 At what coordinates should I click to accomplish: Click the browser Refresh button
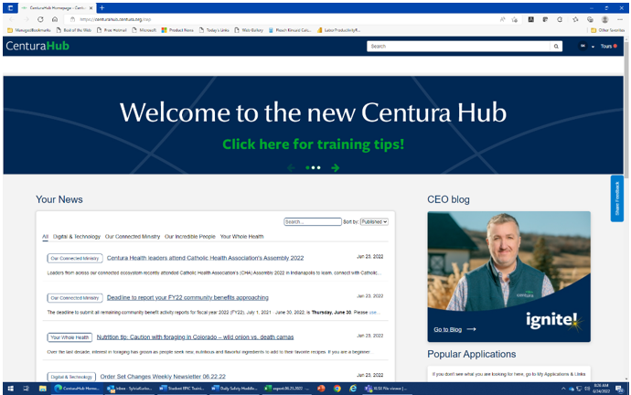coord(40,19)
